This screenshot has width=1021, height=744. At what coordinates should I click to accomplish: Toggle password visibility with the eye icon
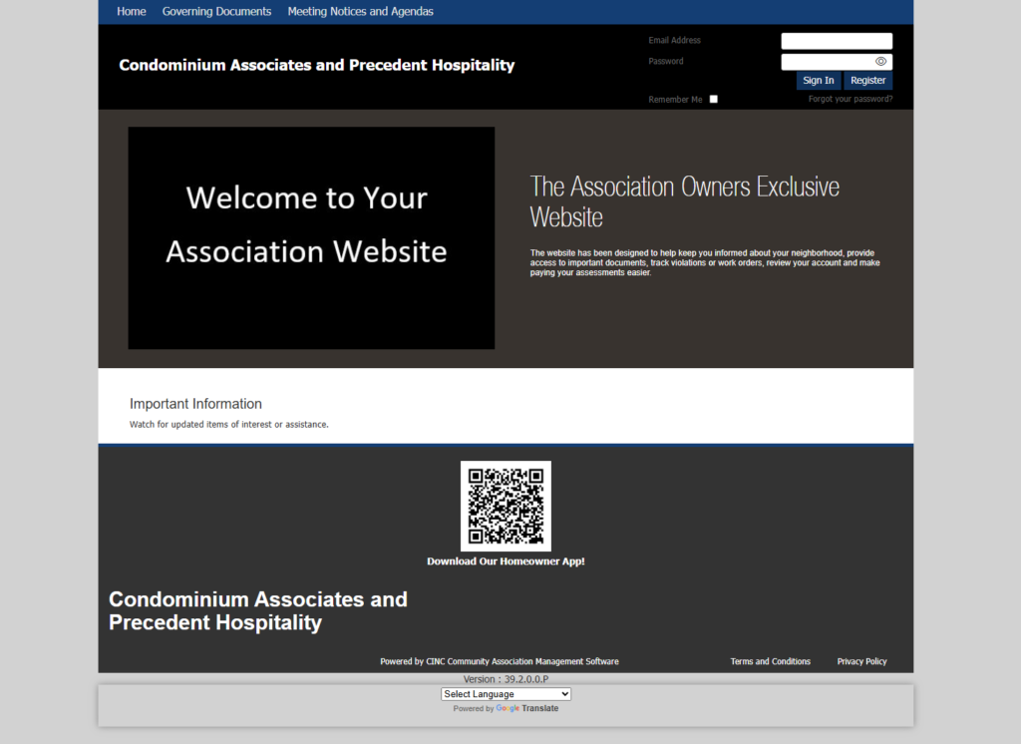[x=880, y=62]
